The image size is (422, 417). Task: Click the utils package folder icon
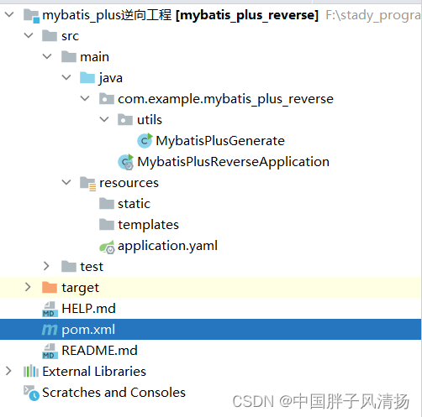click(125, 120)
